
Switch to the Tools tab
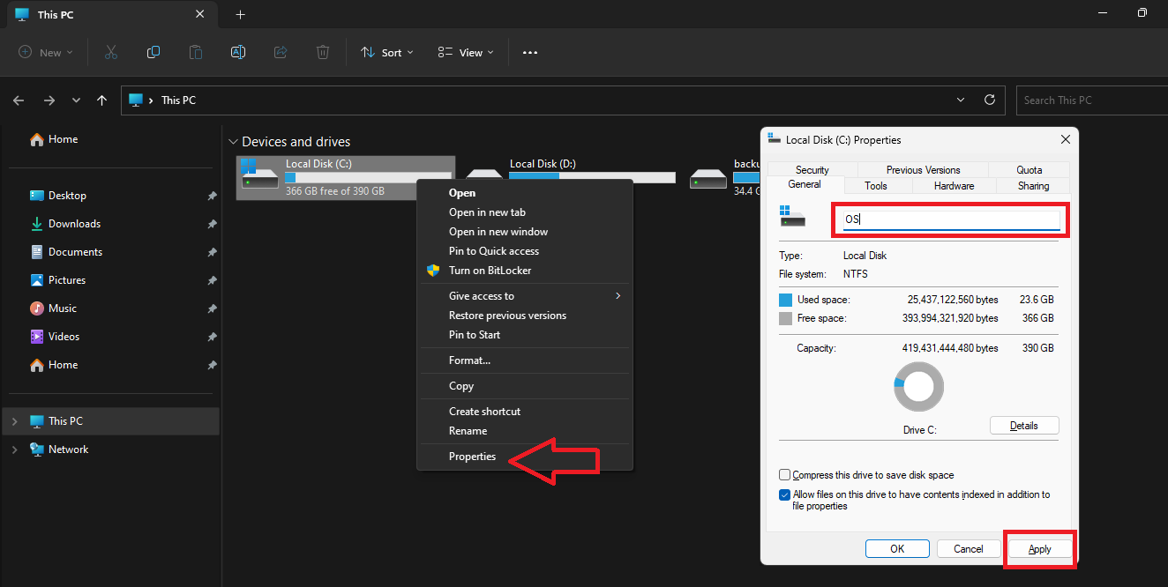[876, 186]
